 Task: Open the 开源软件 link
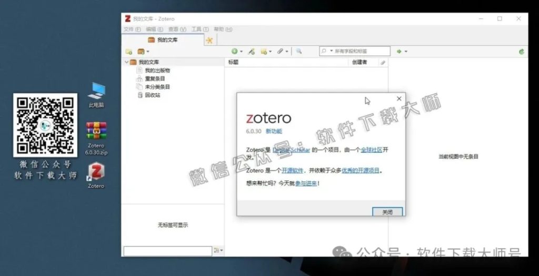pyautogui.click(x=293, y=170)
